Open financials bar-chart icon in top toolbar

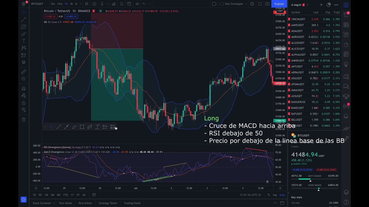[x=114, y=4]
